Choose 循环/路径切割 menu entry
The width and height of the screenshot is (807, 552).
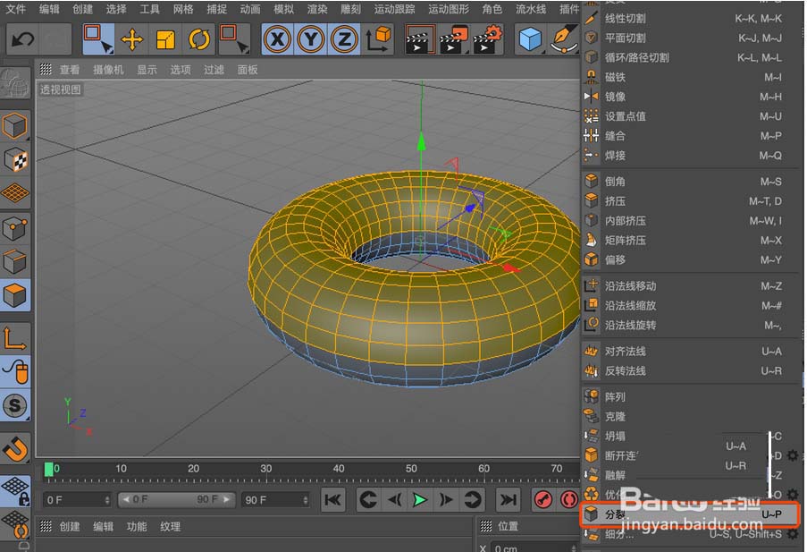(x=691, y=58)
